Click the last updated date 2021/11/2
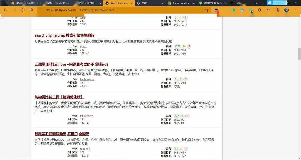This screenshot has width=301, height=160. pos(180,156)
